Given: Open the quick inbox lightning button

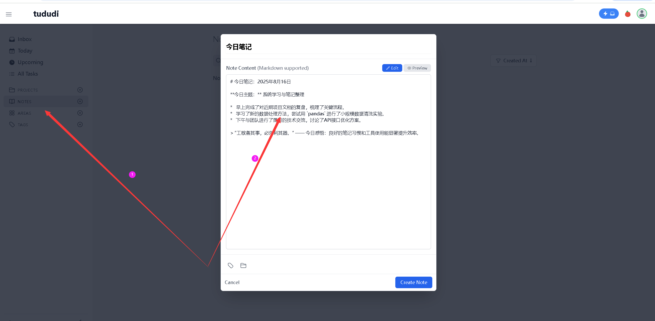Looking at the screenshot, I should coord(609,14).
